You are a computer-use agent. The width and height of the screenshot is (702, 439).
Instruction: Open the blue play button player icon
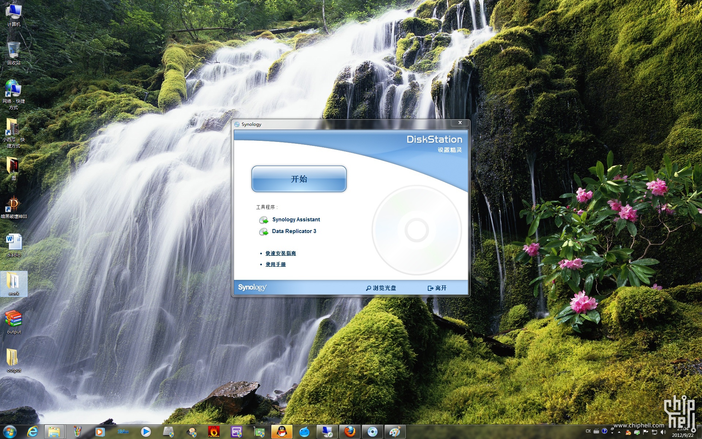pos(146,432)
